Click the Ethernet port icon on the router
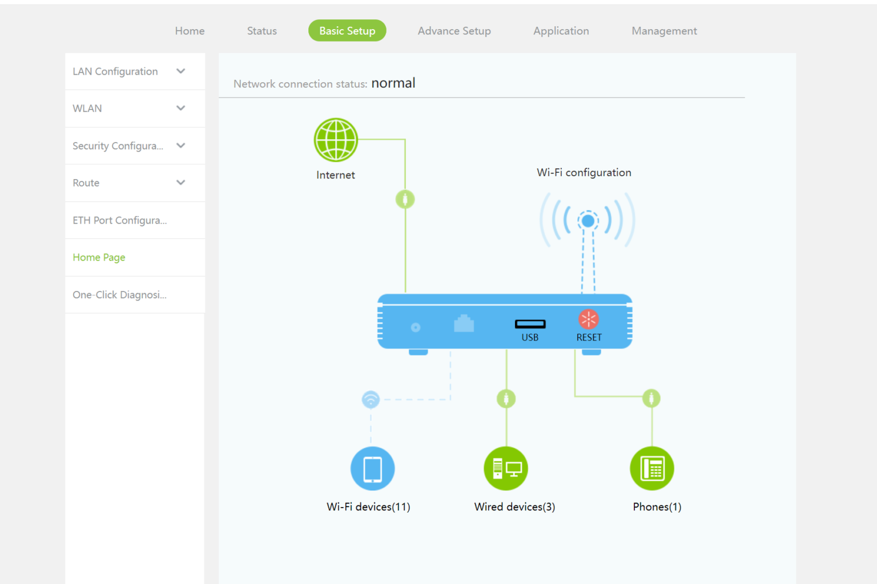The height and width of the screenshot is (584, 877). point(464,324)
